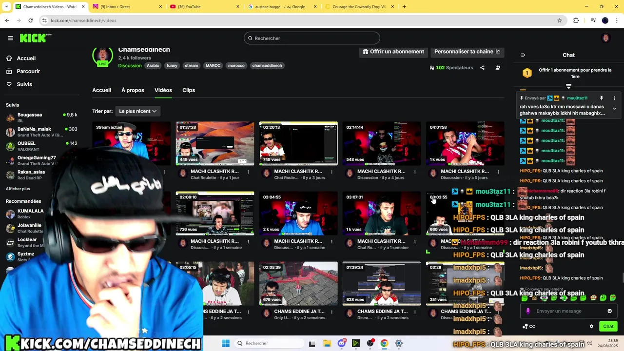The height and width of the screenshot is (351, 624).
Task: Expand the gift leaderboard handle
Action: click(x=568, y=86)
